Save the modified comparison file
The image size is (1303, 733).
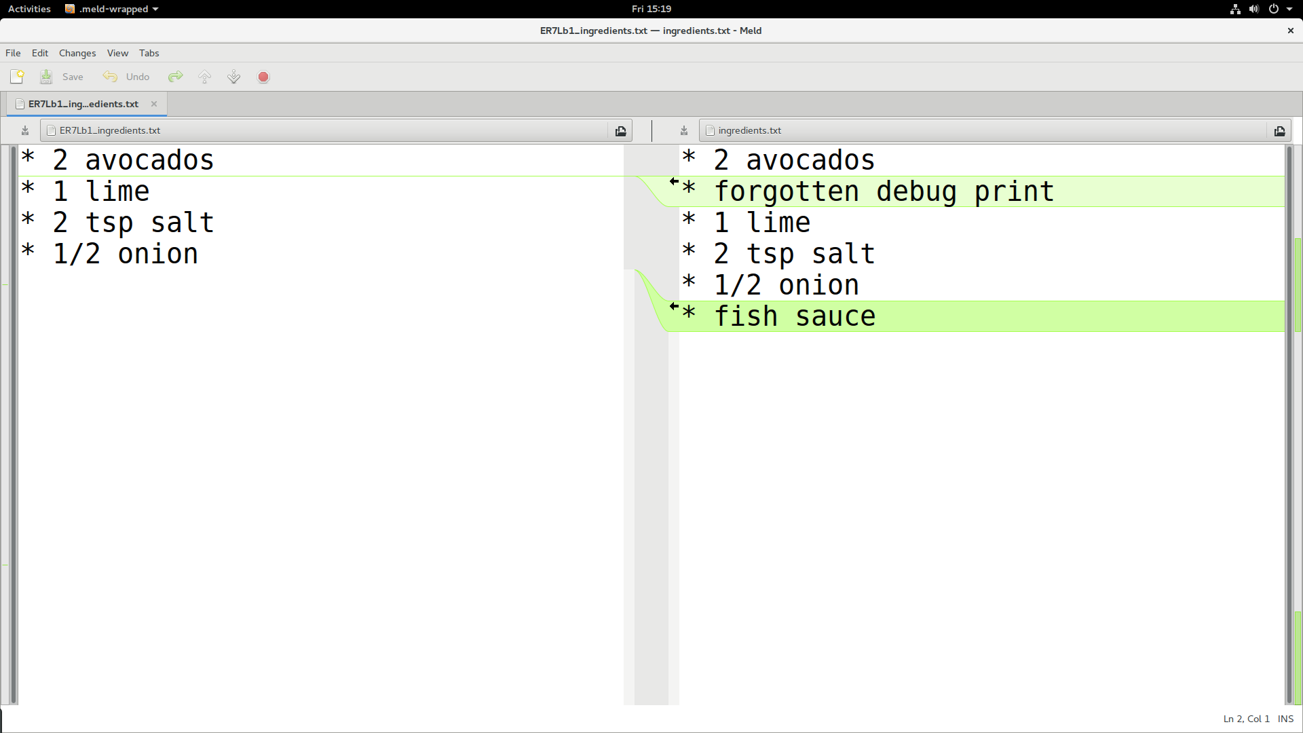tap(61, 77)
